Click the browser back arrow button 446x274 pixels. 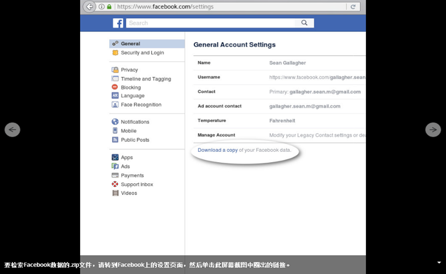(90, 6)
